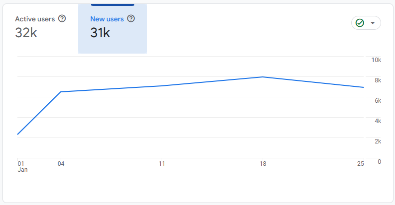Viewport: 395px width, 205px height.
Task: Open help icon beside Active users
Action: tap(62, 18)
